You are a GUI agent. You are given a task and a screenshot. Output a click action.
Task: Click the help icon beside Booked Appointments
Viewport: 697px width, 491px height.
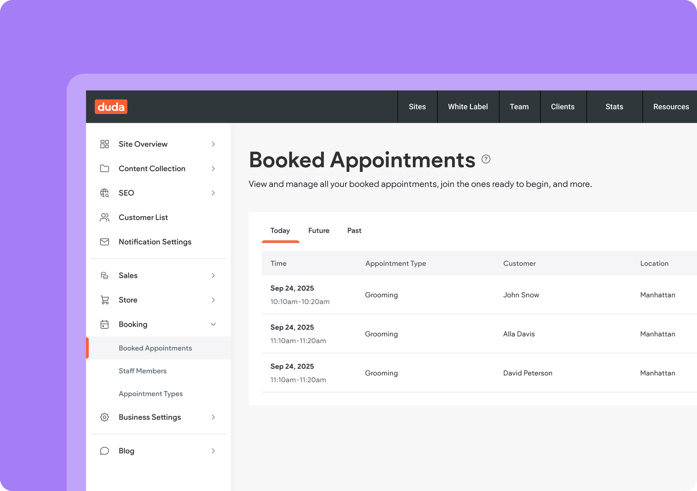pos(486,159)
